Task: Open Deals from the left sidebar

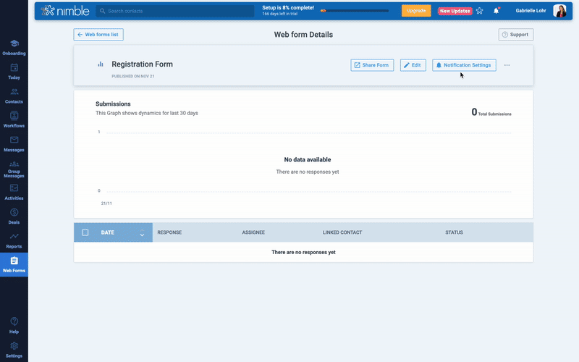Action: coord(14,216)
